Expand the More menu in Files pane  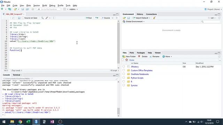[167, 56]
